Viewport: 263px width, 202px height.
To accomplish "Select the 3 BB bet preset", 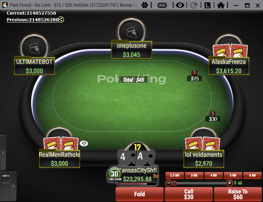I will coord(194,175).
